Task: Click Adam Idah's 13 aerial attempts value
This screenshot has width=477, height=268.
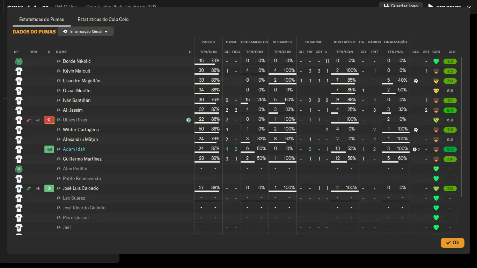Action: [x=338, y=149]
